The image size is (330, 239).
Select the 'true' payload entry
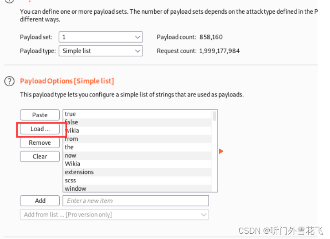[x=138, y=114]
